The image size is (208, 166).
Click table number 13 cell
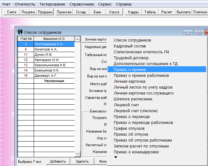pos(26,65)
